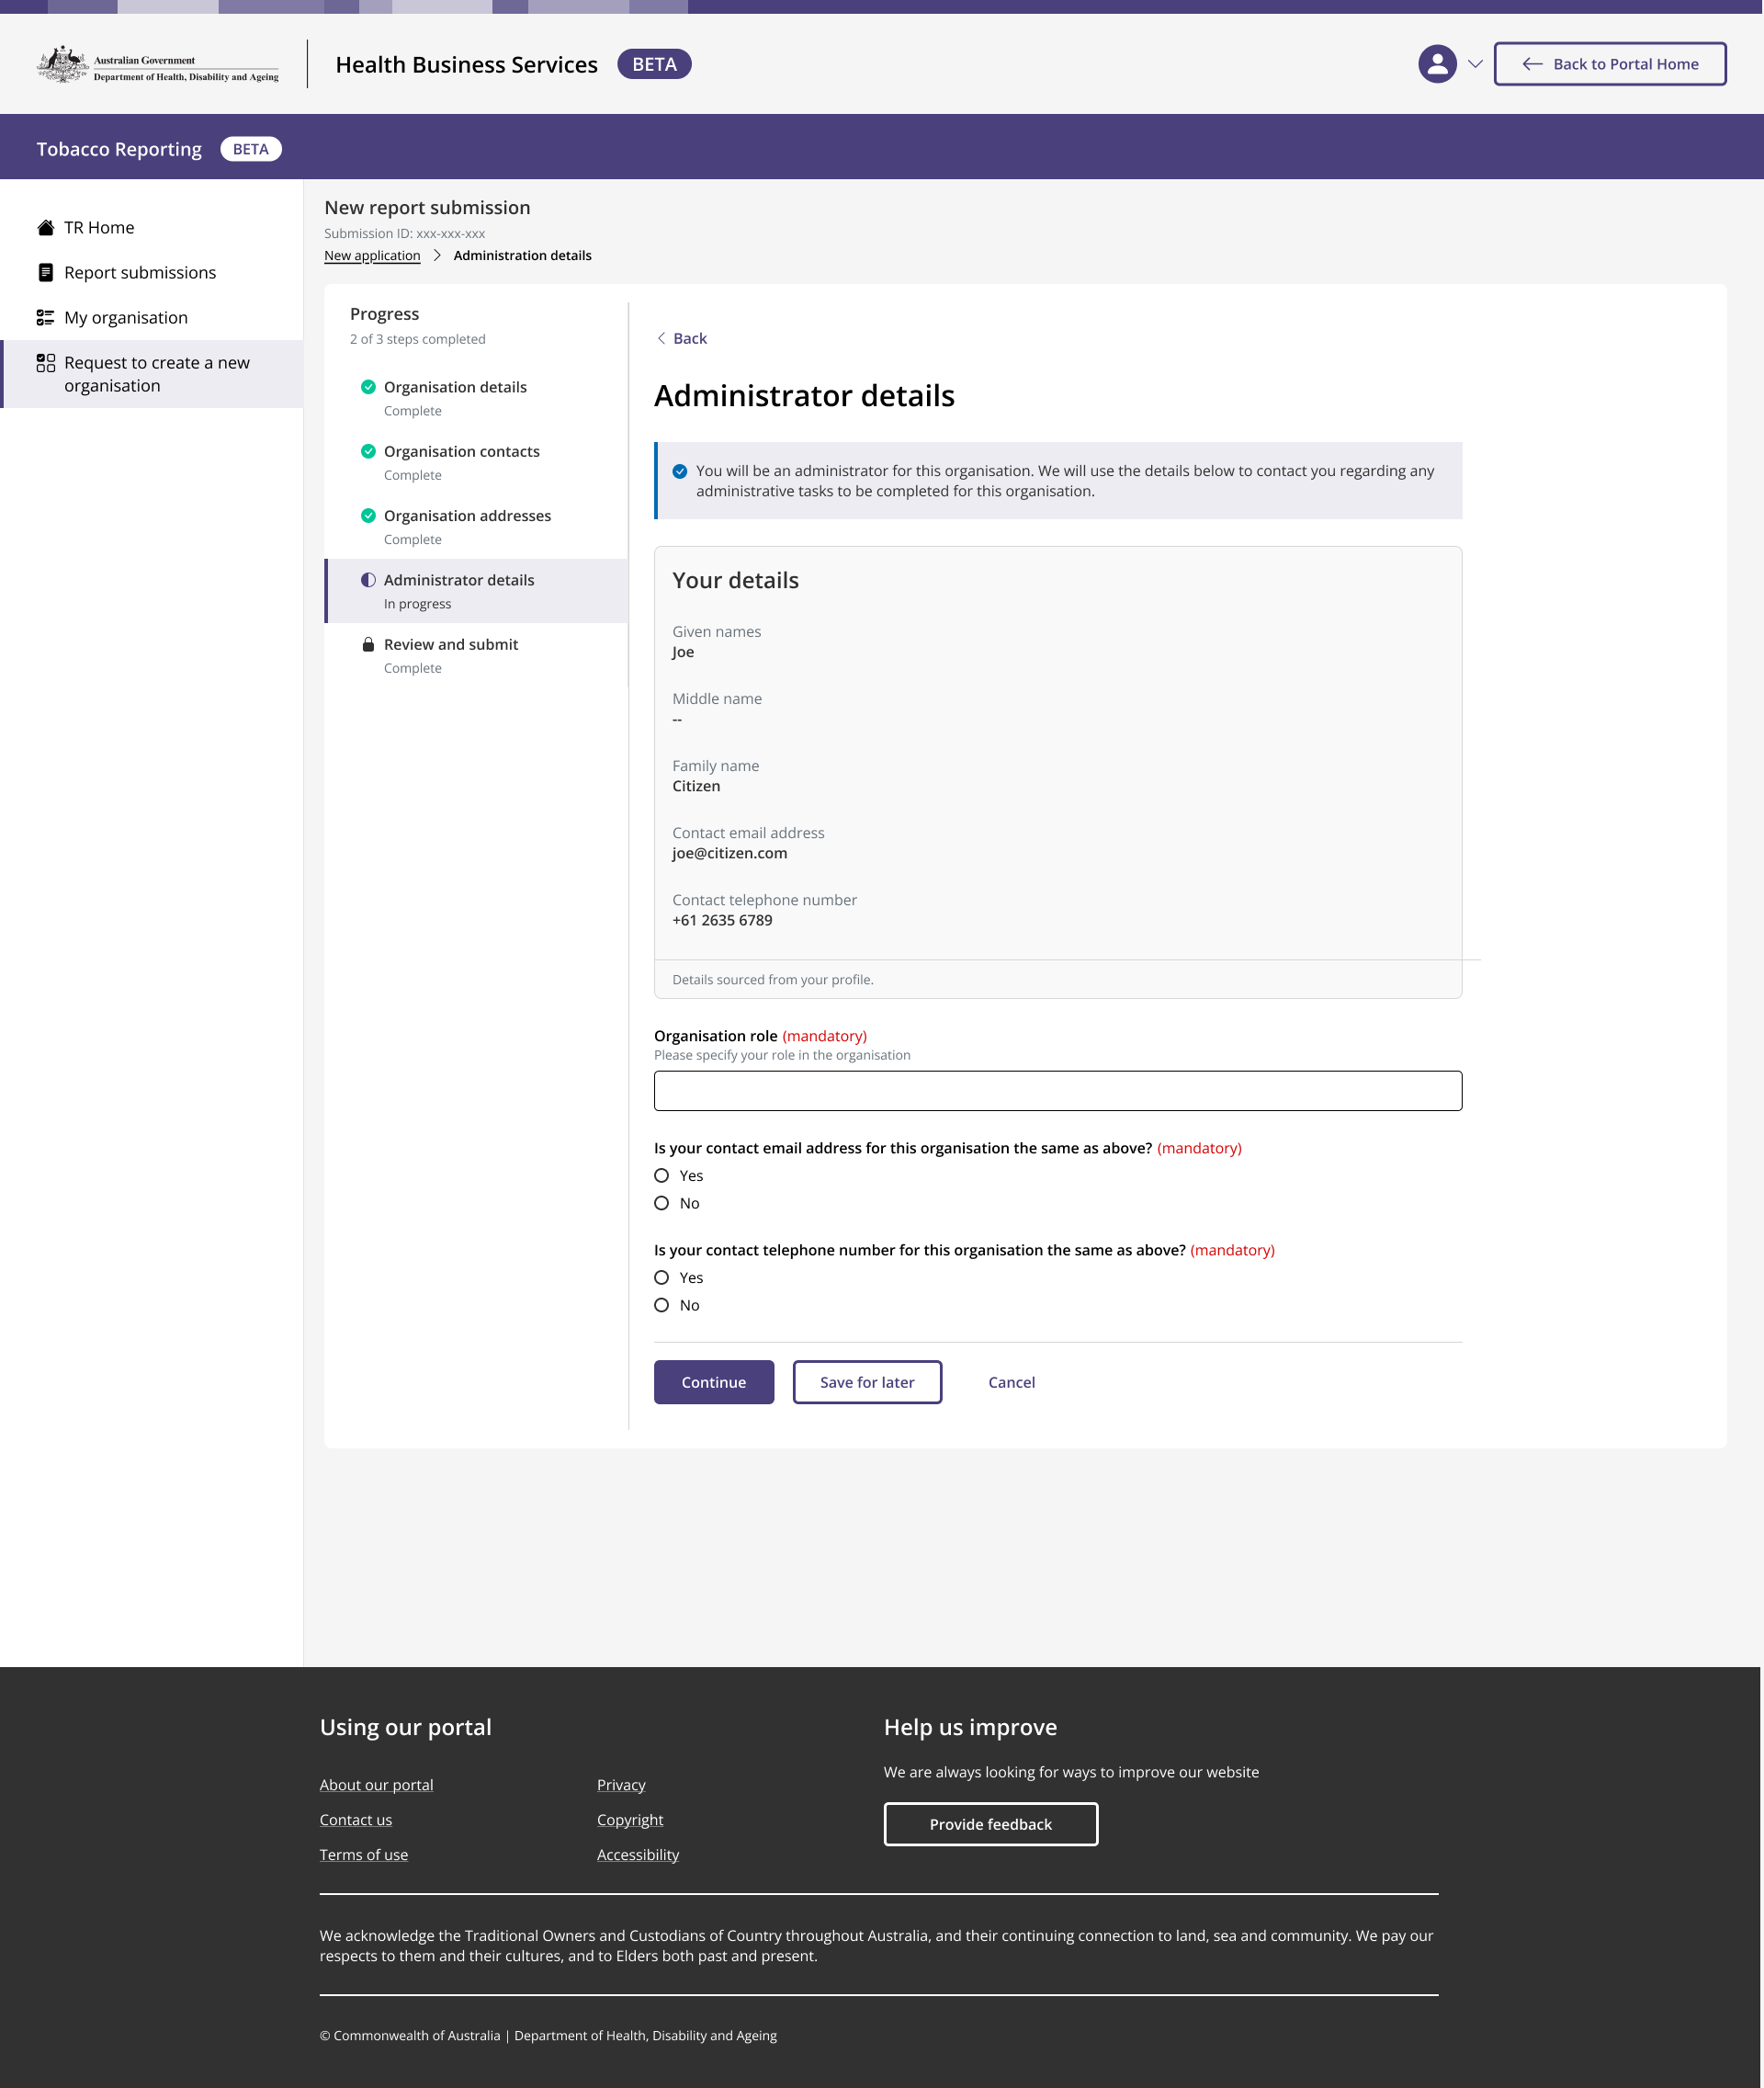Click Back to Portal Home button
This screenshot has width=1764, height=2088.
coord(1610,64)
